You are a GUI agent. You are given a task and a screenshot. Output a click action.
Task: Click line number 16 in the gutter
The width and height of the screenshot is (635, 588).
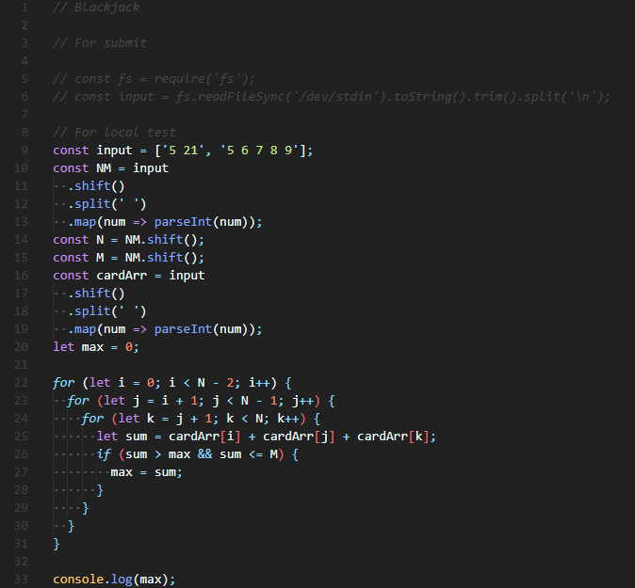21,276
